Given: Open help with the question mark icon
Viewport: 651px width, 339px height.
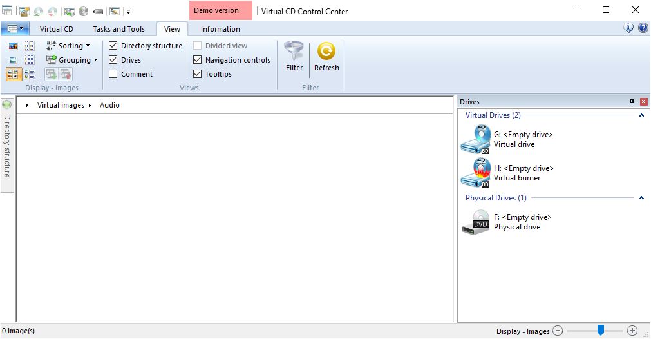Looking at the screenshot, I should [643, 28].
